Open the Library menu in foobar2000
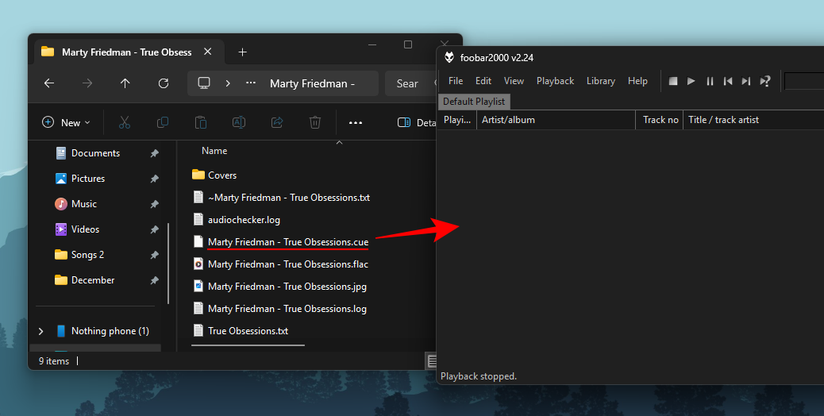Image resolution: width=824 pixels, height=416 pixels. (x=600, y=81)
